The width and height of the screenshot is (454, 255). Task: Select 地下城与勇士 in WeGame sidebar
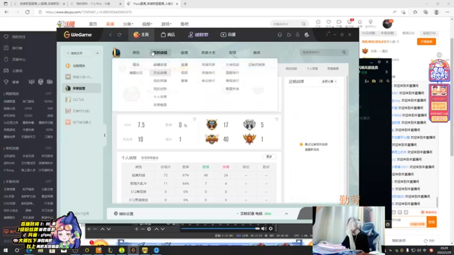click(x=82, y=122)
